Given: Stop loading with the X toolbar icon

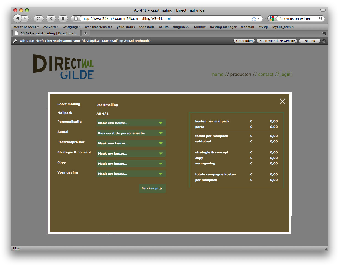Looking at the screenshot, I should [51, 18].
